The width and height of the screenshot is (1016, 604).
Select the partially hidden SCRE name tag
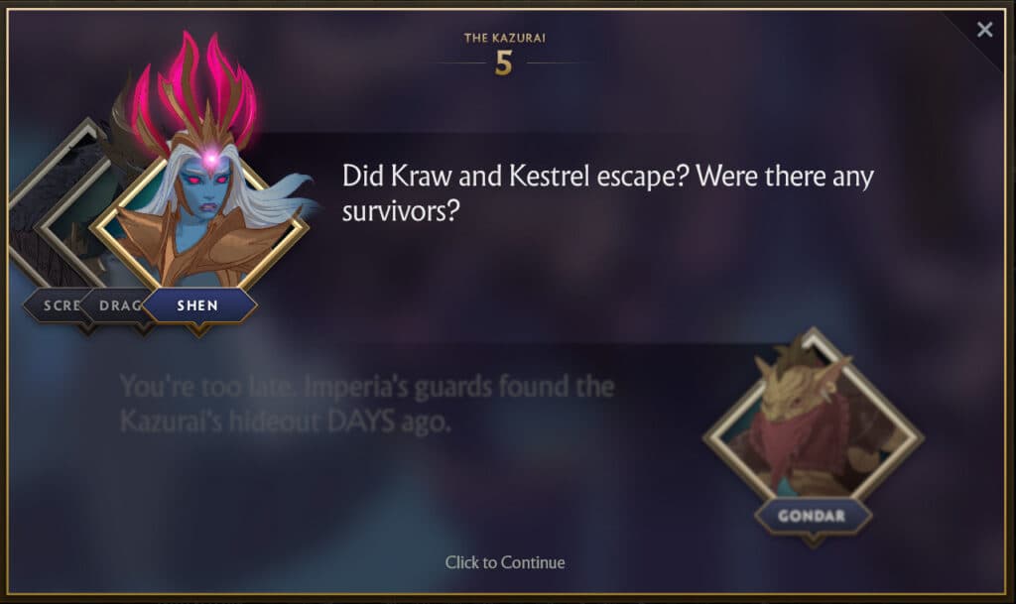pos(59,305)
